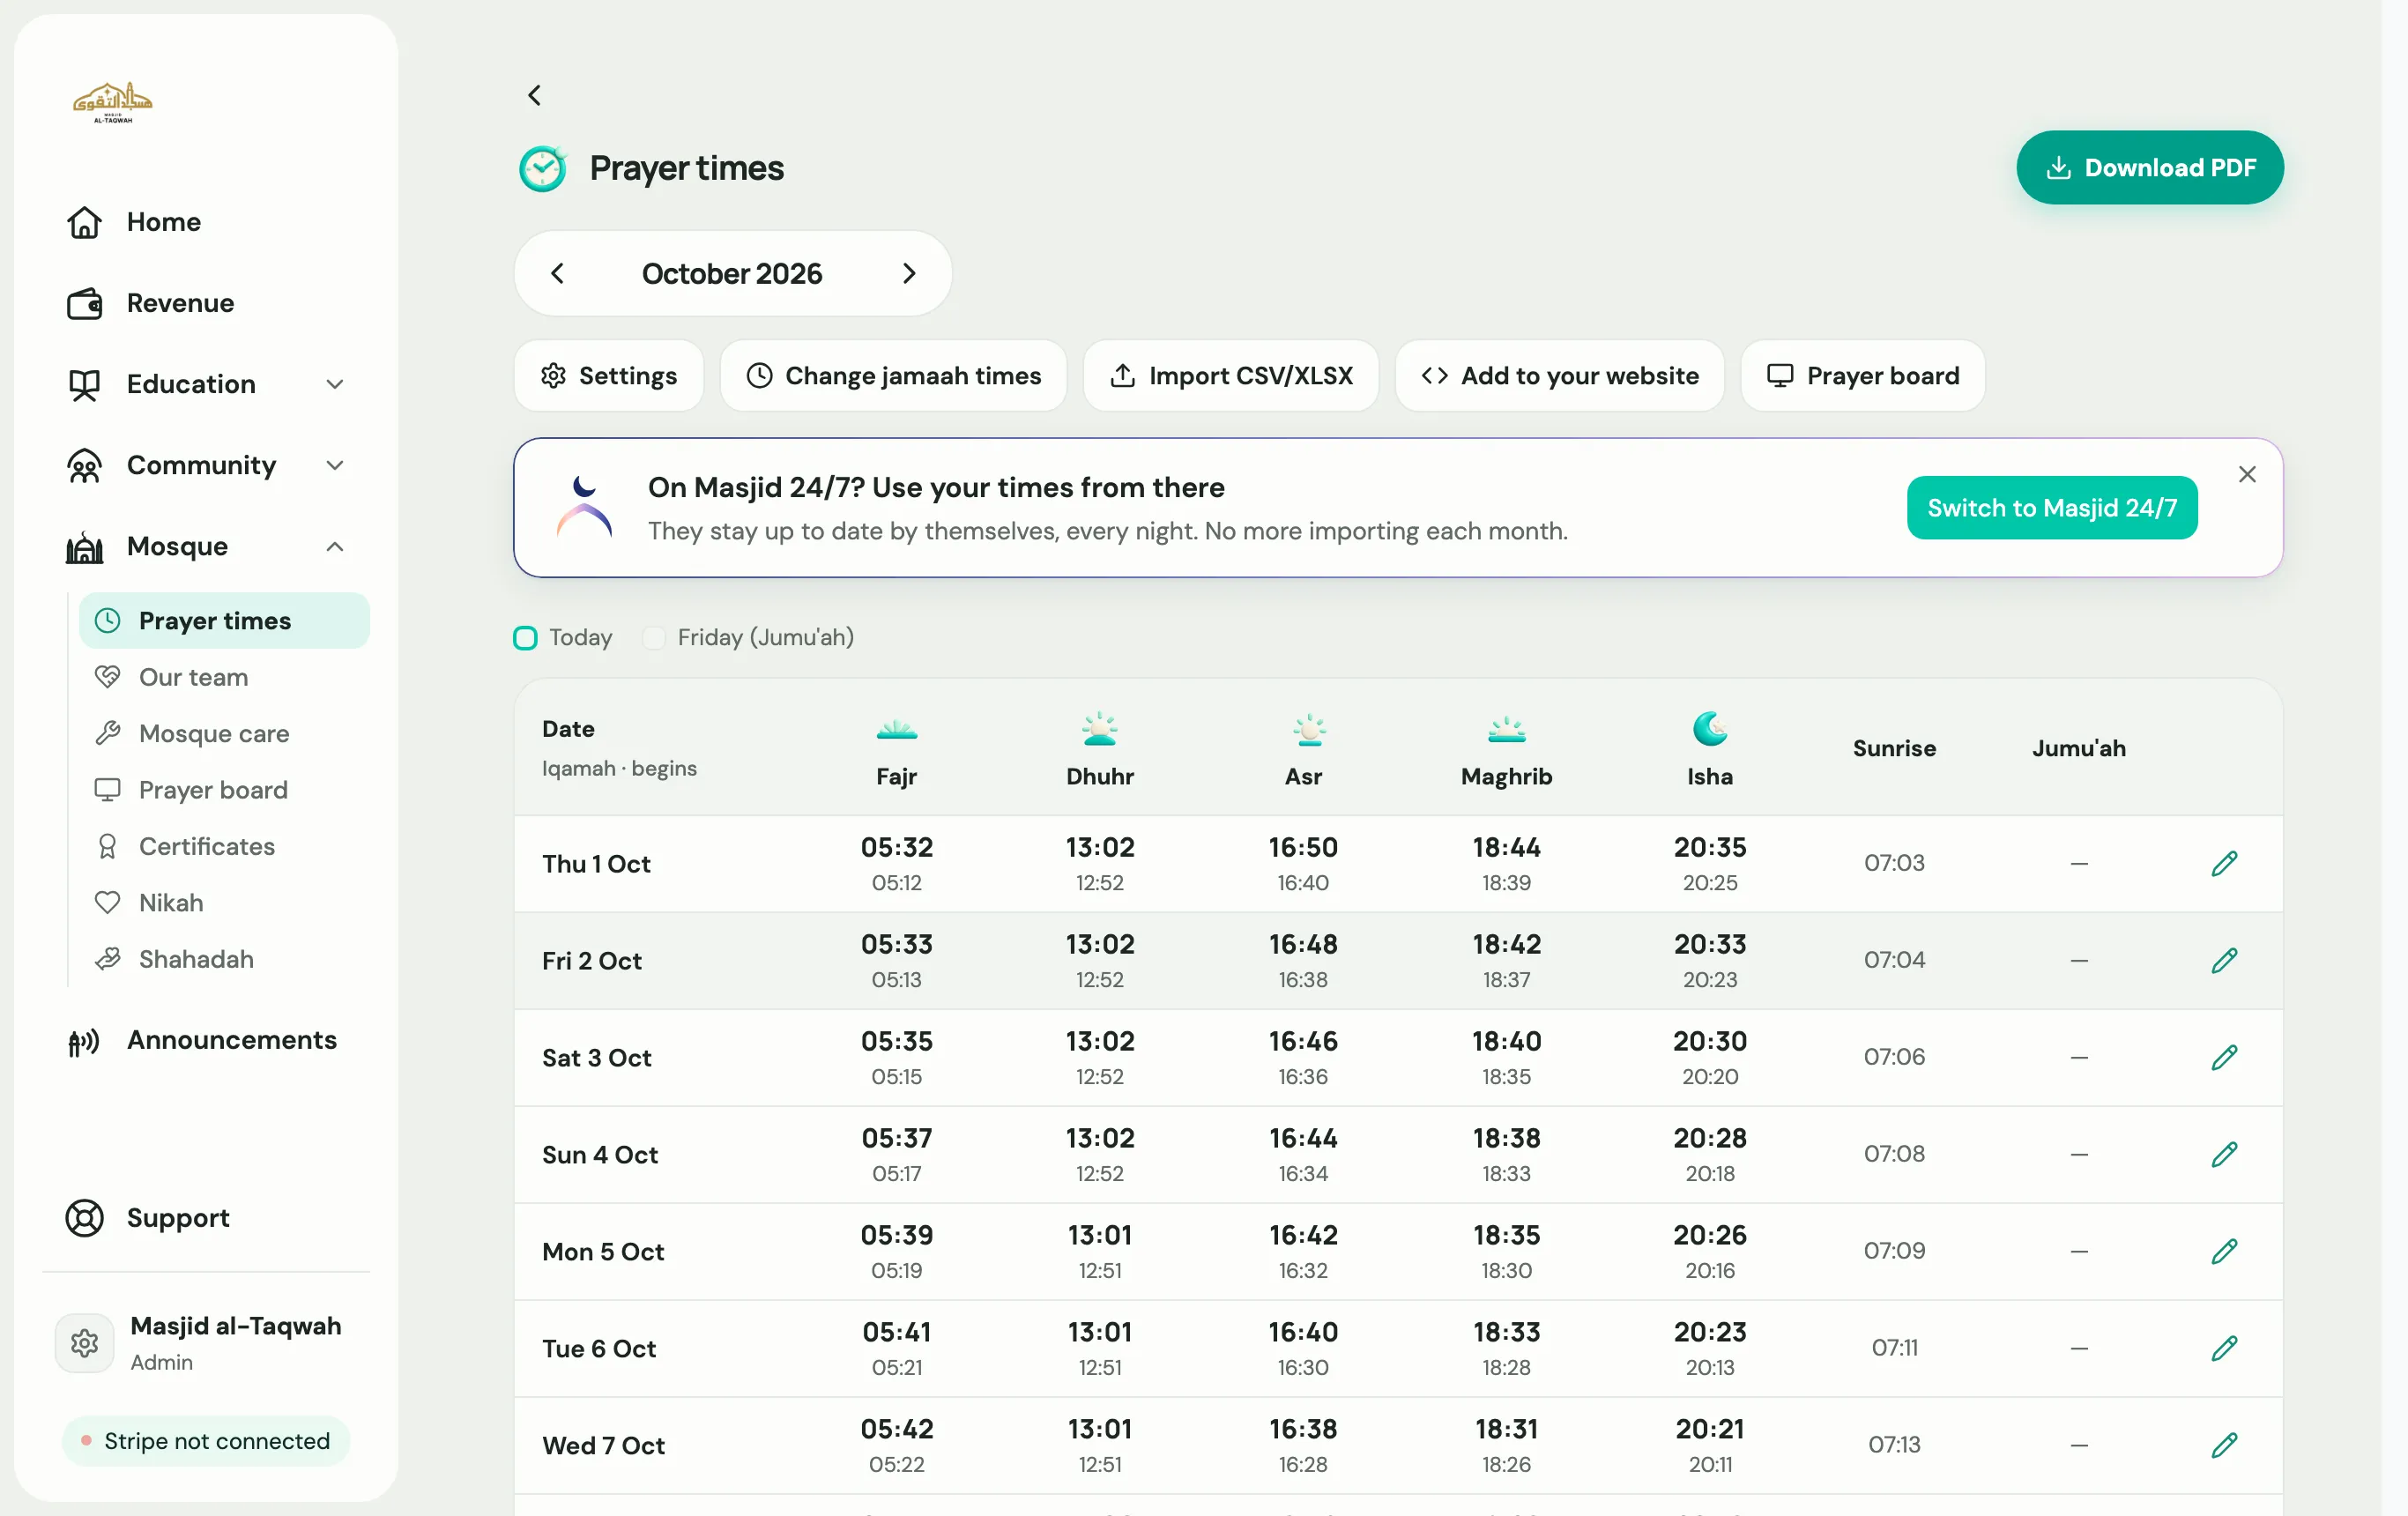This screenshot has width=2408, height=1516.
Task: Select Mosque care under Mosque
Action: [x=225, y=733]
